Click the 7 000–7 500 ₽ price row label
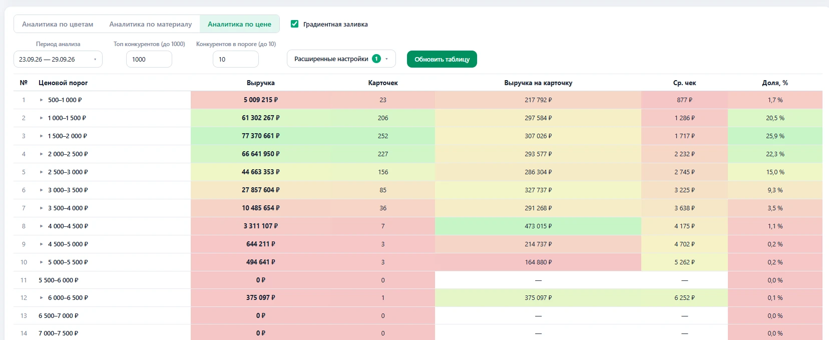Viewport: 829px width, 340px height. (59, 333)
